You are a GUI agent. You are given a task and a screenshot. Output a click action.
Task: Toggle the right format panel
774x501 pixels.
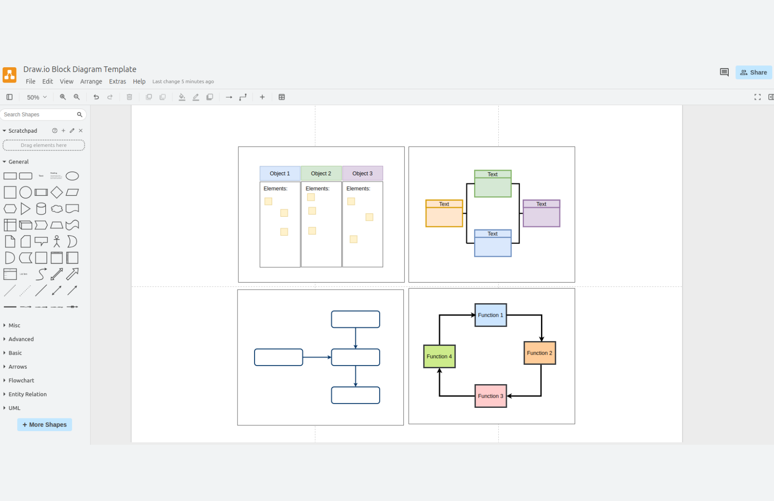[770, 97]
